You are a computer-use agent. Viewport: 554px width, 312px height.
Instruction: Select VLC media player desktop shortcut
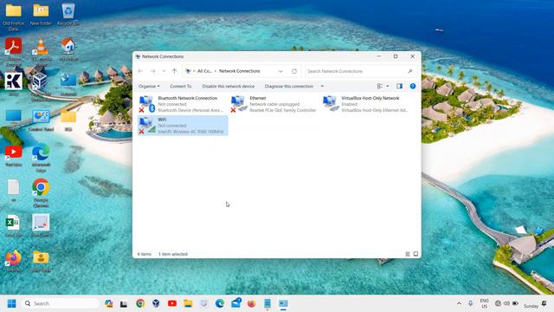pos(41,52)
